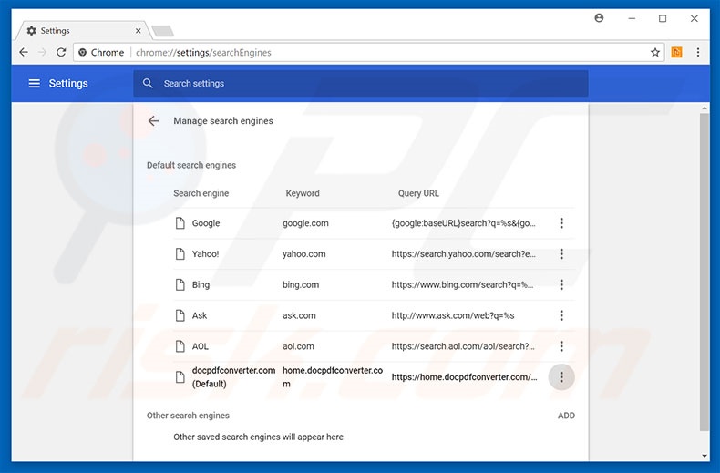
Task: Click the Yahoo query URL text
Action: click(x=463, y=254)
